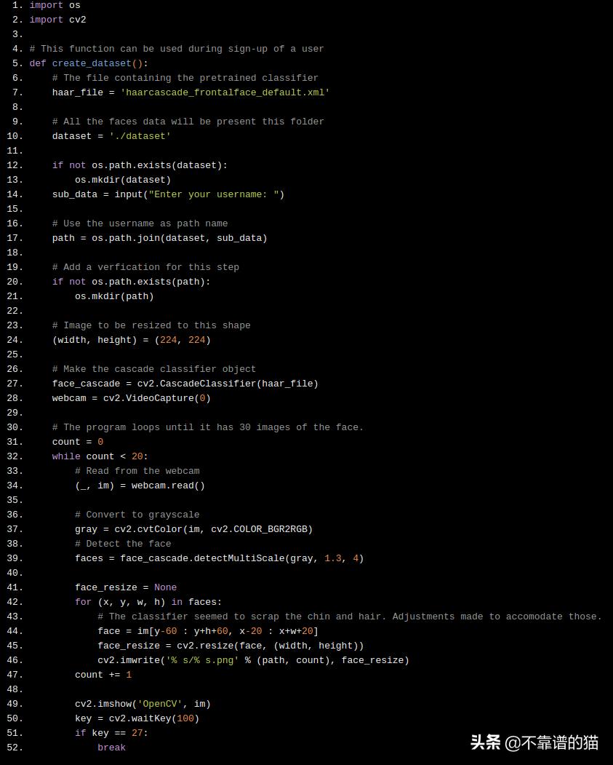613x765 pixels.
Task: Click 'cv2.COLOR_BGR2RGB' in cvtColor line
Action: (259, 529)
